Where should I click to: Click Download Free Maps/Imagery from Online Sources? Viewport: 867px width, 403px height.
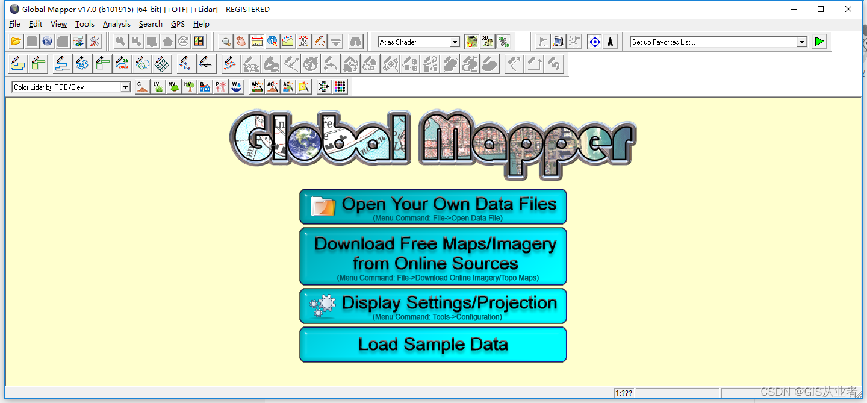pyautogui.click(x=433, y=256)
